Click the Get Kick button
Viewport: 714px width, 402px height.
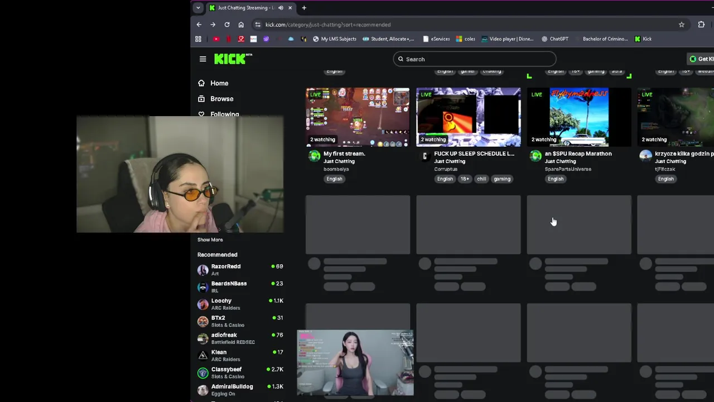point(701,59)
